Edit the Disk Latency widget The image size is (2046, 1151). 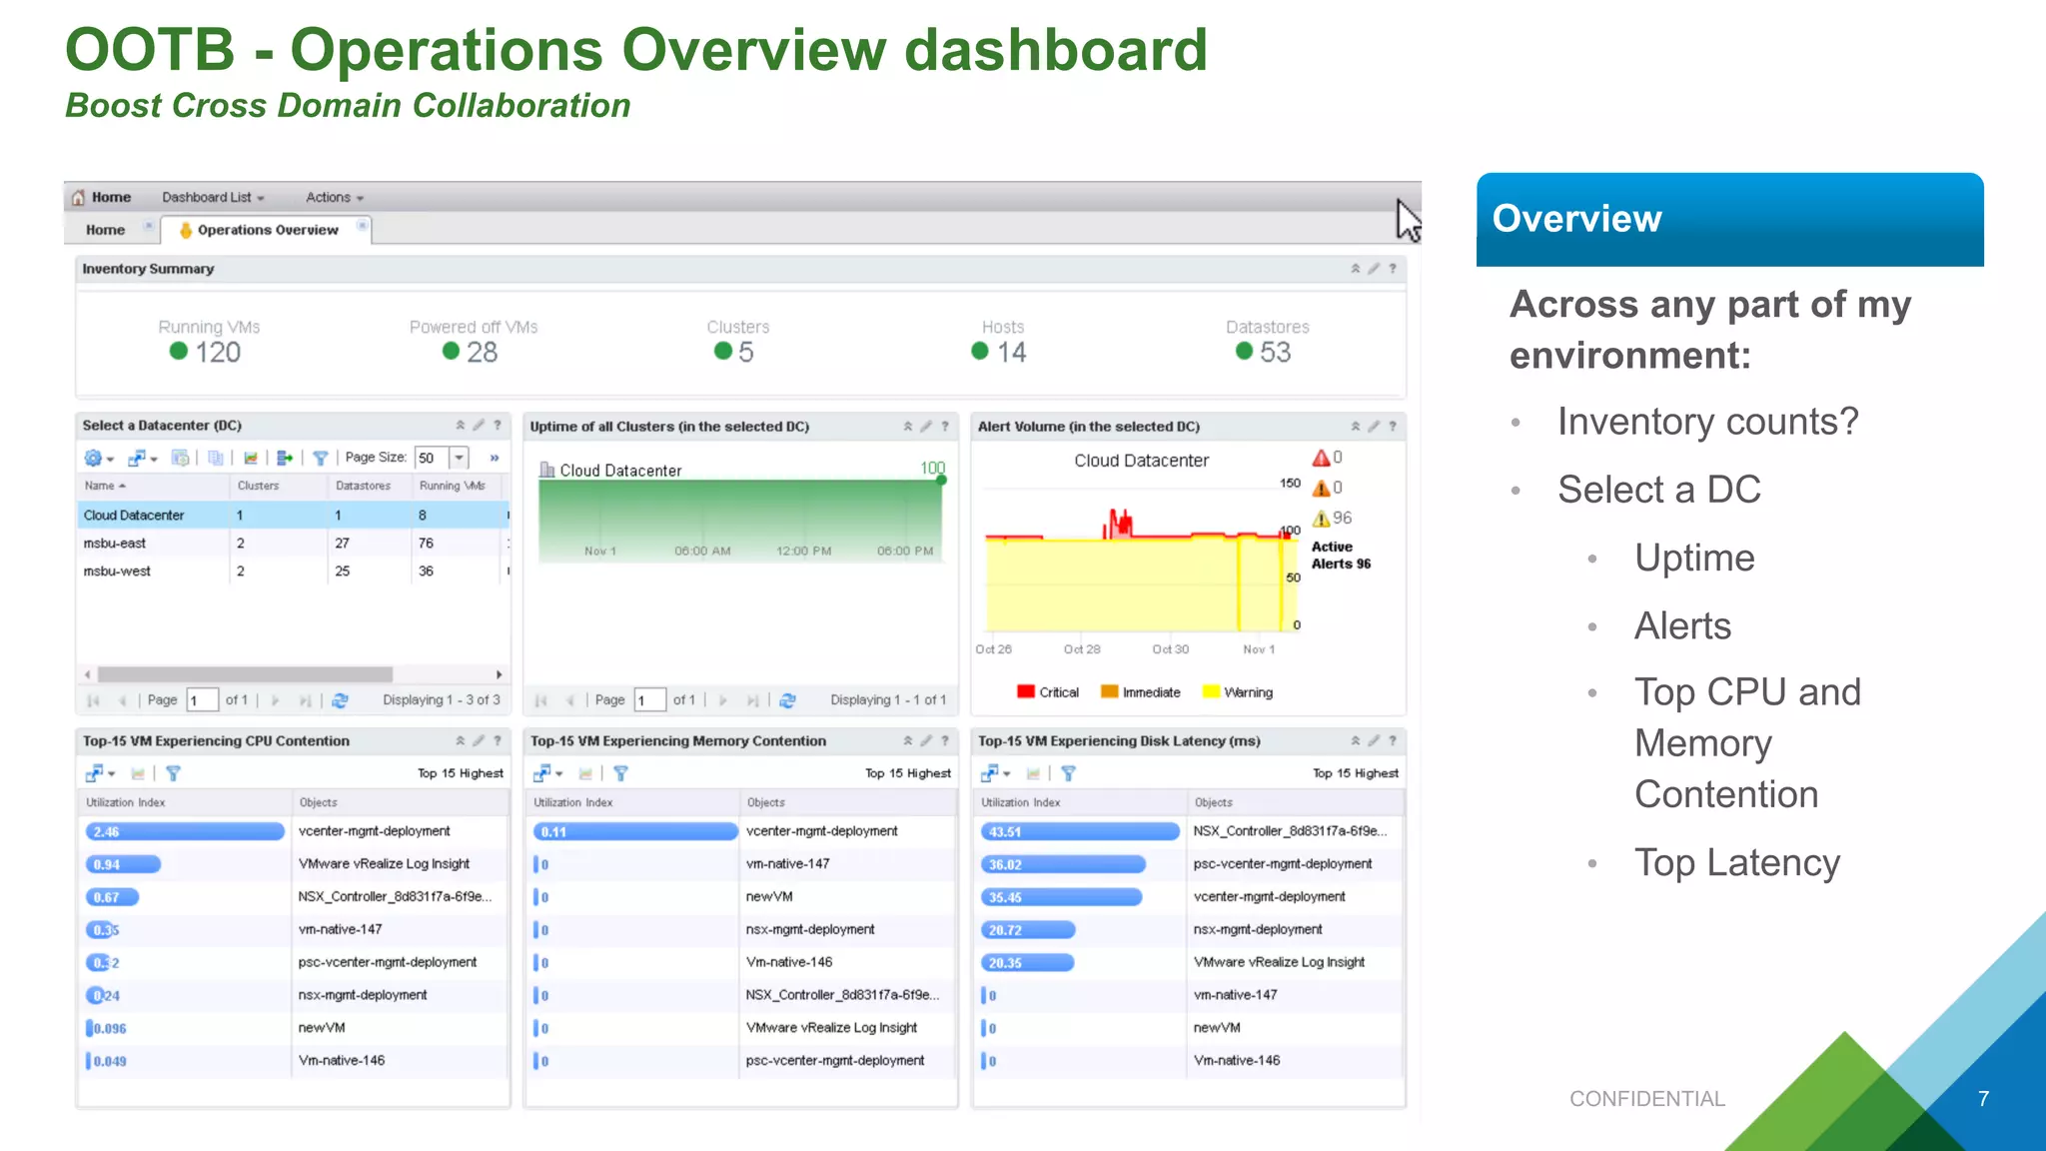1374,740
